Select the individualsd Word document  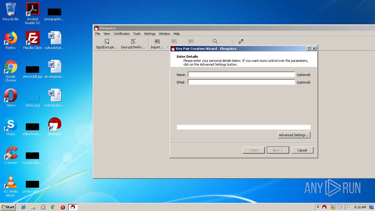pos(54,98)
